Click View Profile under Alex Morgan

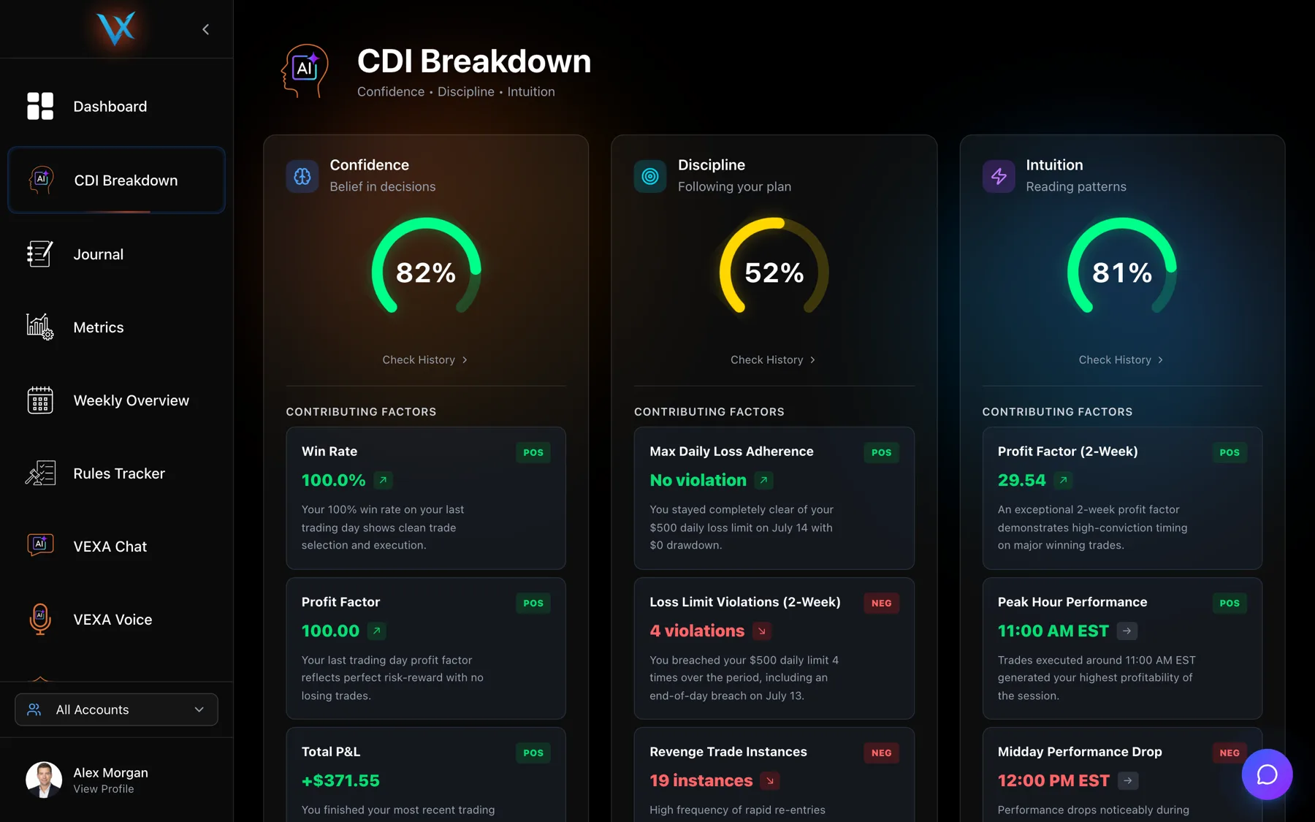(x=104, y=789)
